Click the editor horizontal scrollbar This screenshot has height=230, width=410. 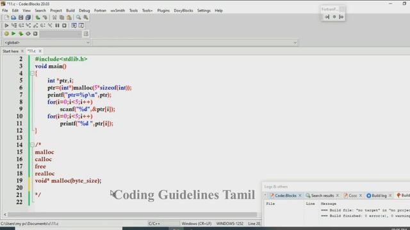pyautogui.click(x=132, y=215)
